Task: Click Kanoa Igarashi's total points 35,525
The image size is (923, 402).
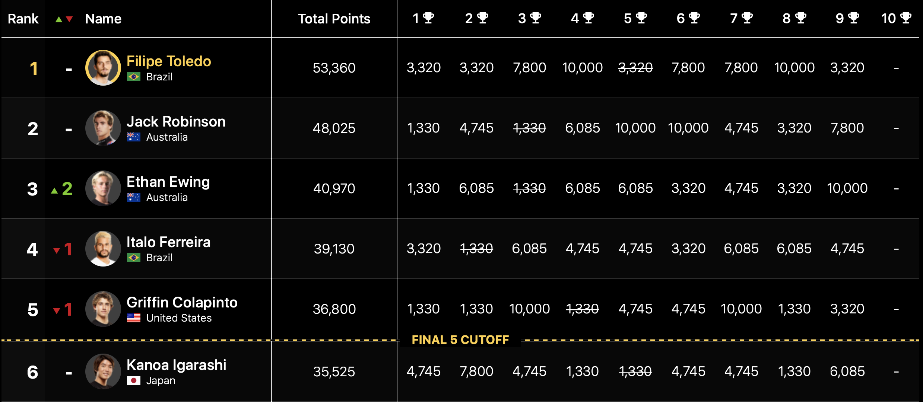Action: tap(334, 371)
